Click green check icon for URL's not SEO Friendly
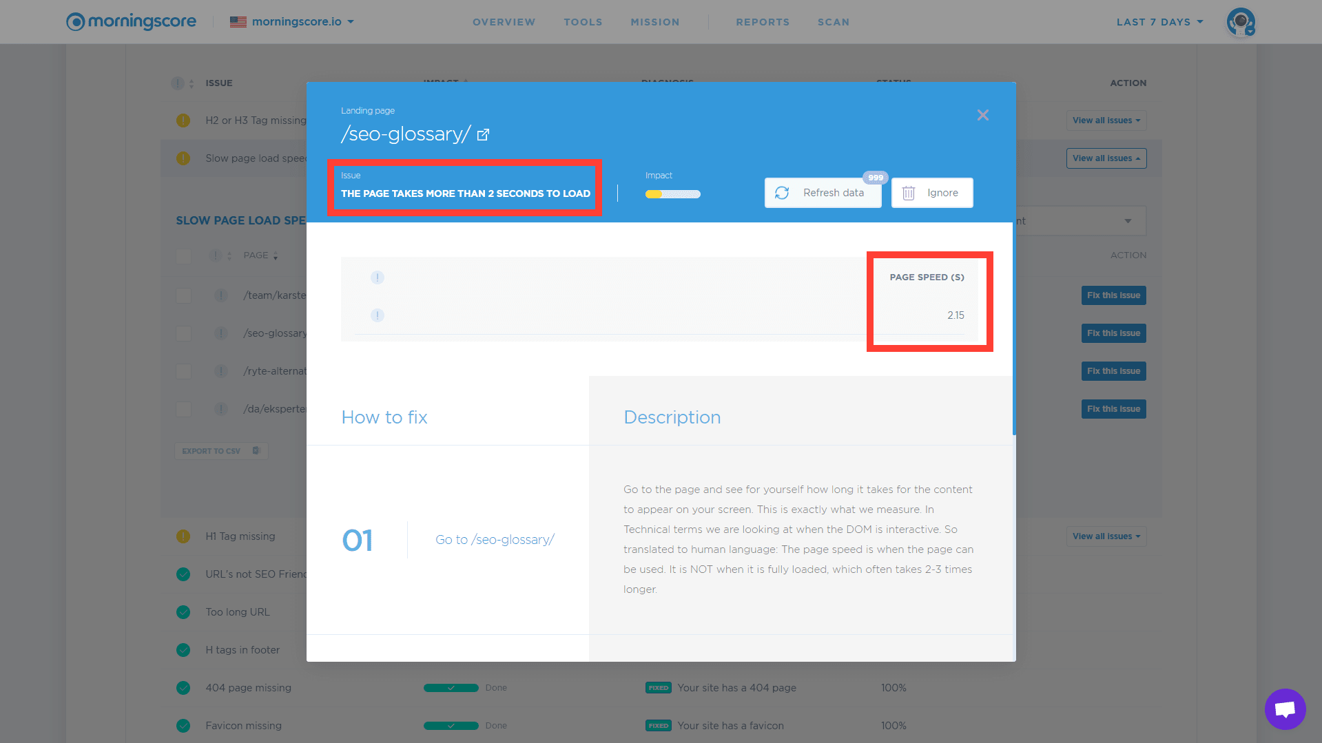Viewport: 1322px width, 743px height. point(183,574)
